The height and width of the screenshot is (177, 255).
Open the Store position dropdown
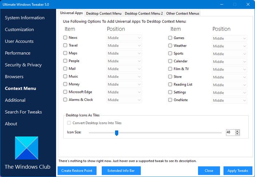coord(229,77)
